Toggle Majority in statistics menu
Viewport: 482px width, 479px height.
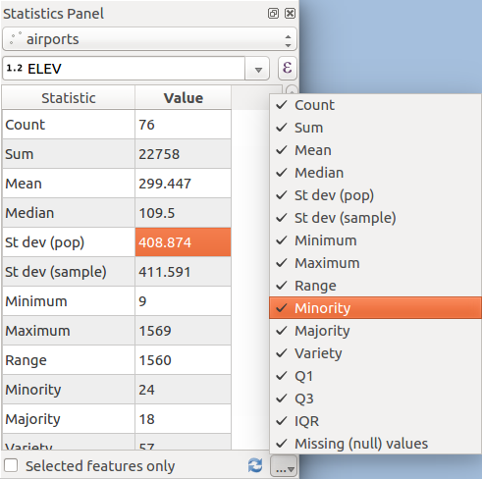coord(375,331)
